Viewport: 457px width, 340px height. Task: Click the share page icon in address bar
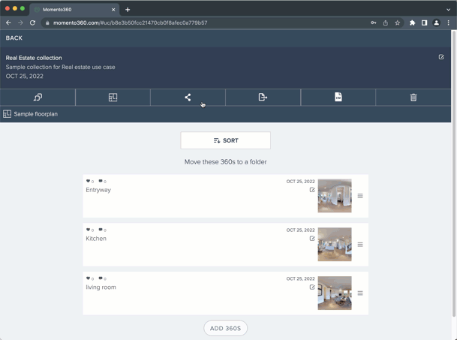click(385, 23)
